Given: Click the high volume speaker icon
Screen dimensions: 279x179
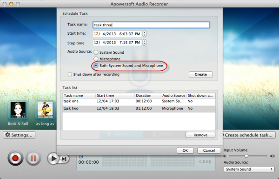Looking at the screenshot, I should pyautogui.click(x=272, y=156).
